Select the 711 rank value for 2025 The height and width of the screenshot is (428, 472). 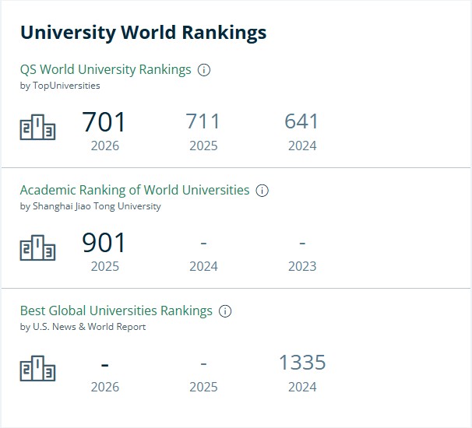coord(203,121)
